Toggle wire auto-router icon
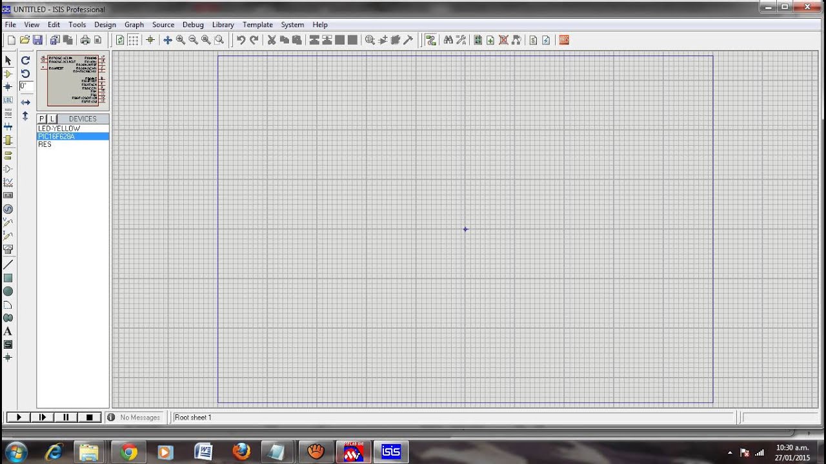 tap(430, 40)
